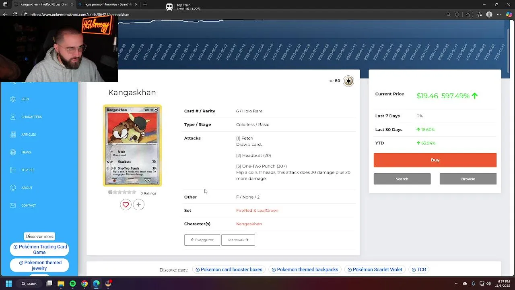Click the taskbar Search box
Viewport: 515px width, 290px height.
29,284
